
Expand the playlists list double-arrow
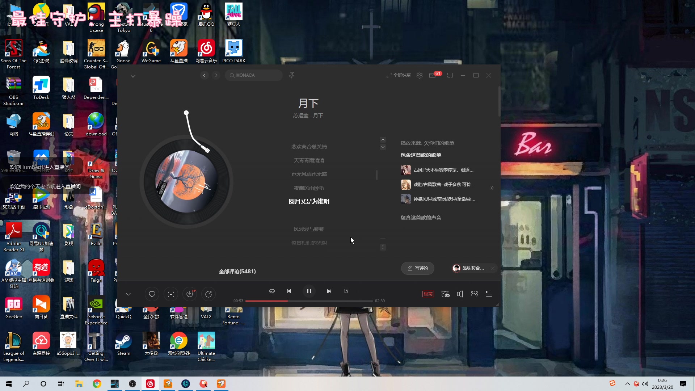coord(492,188)
